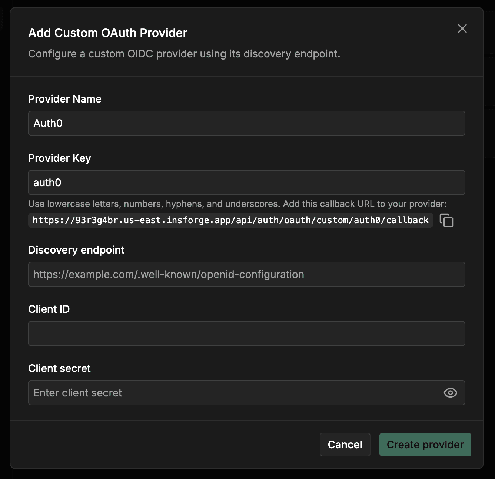Click the duplicate pages icon beside the callback URL
Screen dimensions: 495x479
coord(447,220)
